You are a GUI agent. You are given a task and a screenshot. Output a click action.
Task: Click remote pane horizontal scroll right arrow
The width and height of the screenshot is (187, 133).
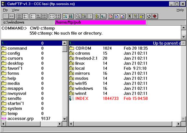(x=179, y=124)
